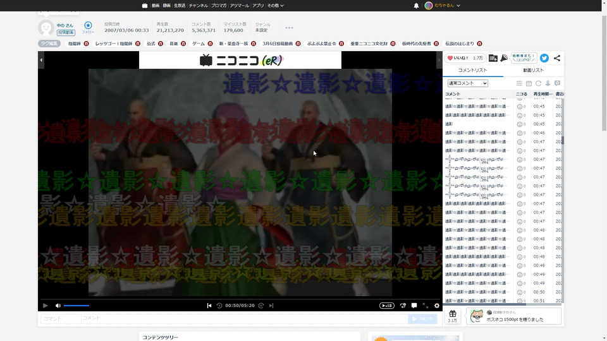This screenshot has width=607, height=341.
Task: Open ブロマガ in the top navigation
Action: [219, 6]
